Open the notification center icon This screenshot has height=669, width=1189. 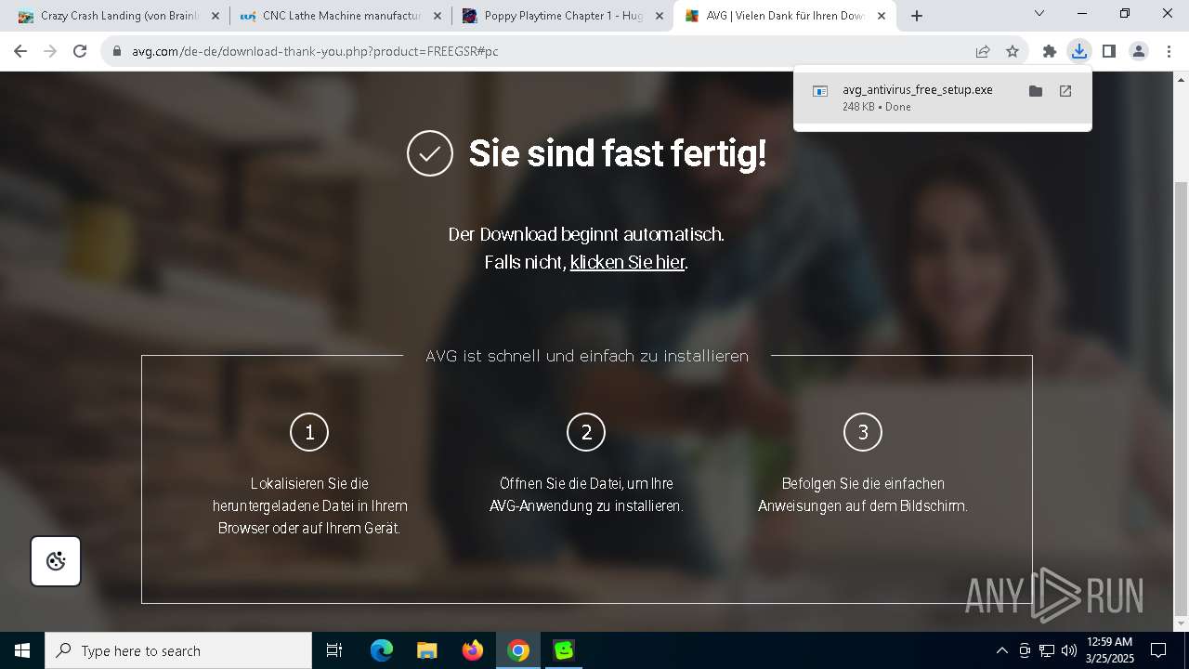coord(1158,650)
